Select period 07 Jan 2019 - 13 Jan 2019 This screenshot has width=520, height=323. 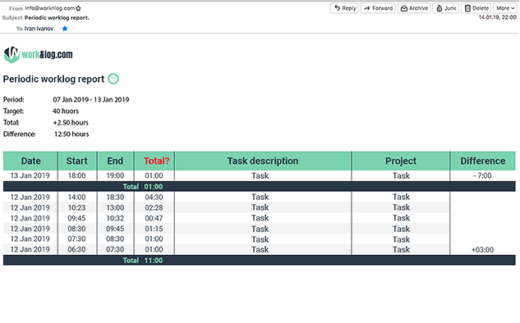tap(91, 100)
